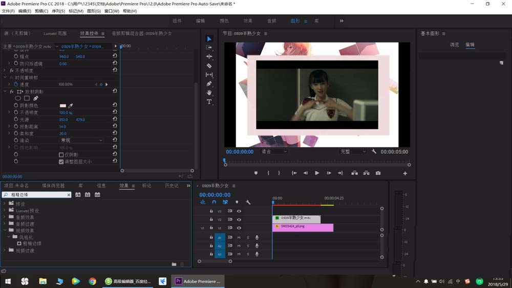Clear the 粗糙边缘 effects search

(69, 195)
